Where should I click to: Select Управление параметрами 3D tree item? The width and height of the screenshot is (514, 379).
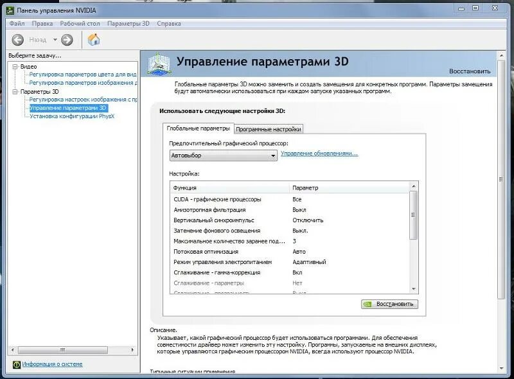pos(68,108)
